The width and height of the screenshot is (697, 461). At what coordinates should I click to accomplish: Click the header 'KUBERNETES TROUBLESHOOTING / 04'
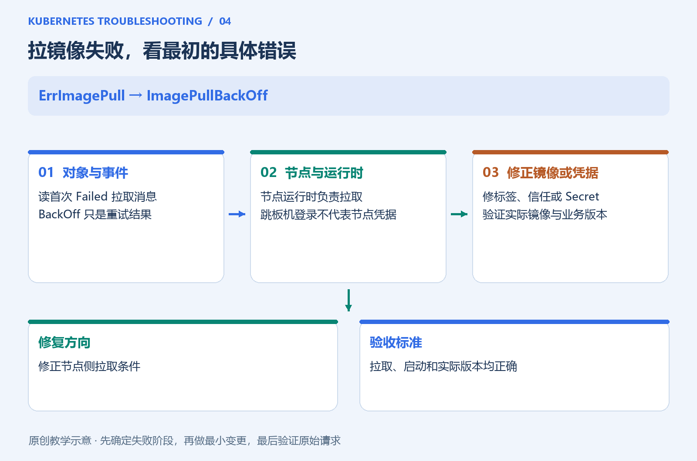click(129, 21)
